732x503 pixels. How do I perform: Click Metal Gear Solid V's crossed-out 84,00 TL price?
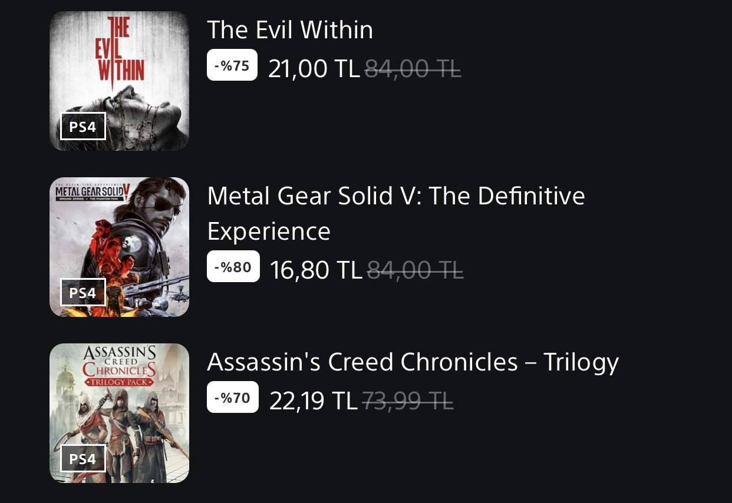pyautogui.click(x=415, y=270)
